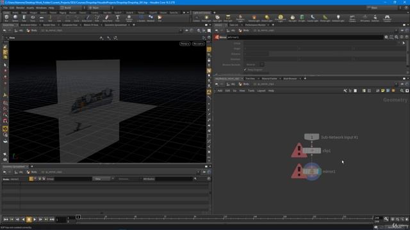Open the Build desktop dropdown

(x=72, y=8)
